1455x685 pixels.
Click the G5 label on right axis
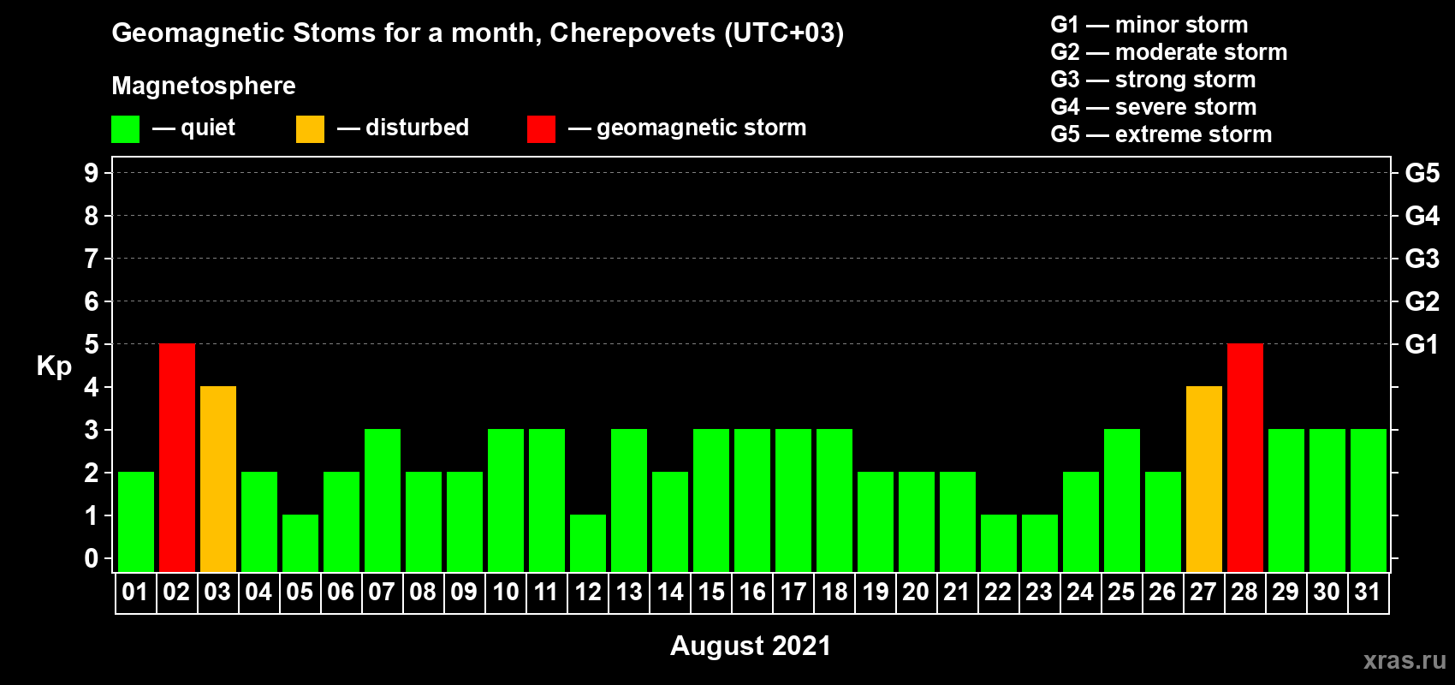point(1422,173)
